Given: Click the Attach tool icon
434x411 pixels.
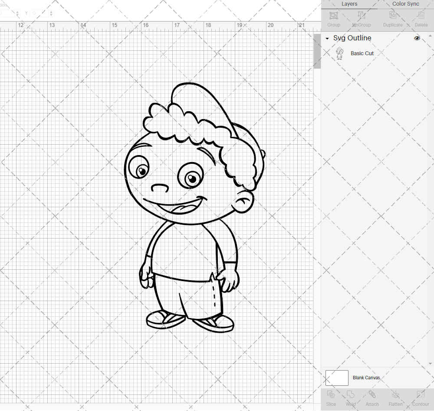Looking at the screenshot, I should pyautogui.click(x=372, y=394).
